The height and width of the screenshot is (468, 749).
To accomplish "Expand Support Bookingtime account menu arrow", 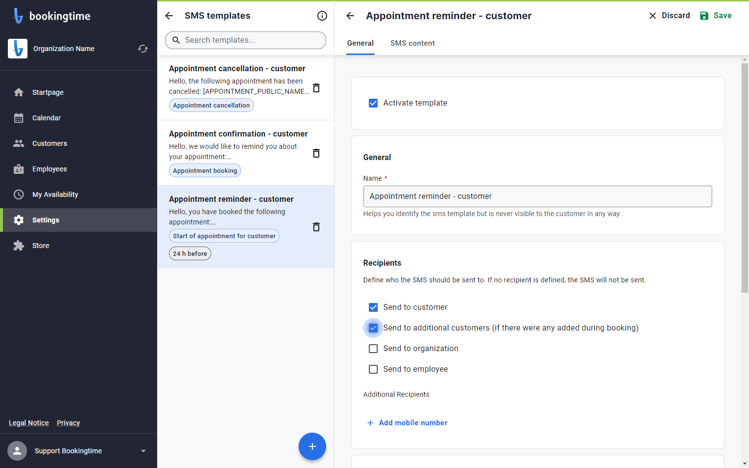I will pyautogui.click(x=143, y=451).
